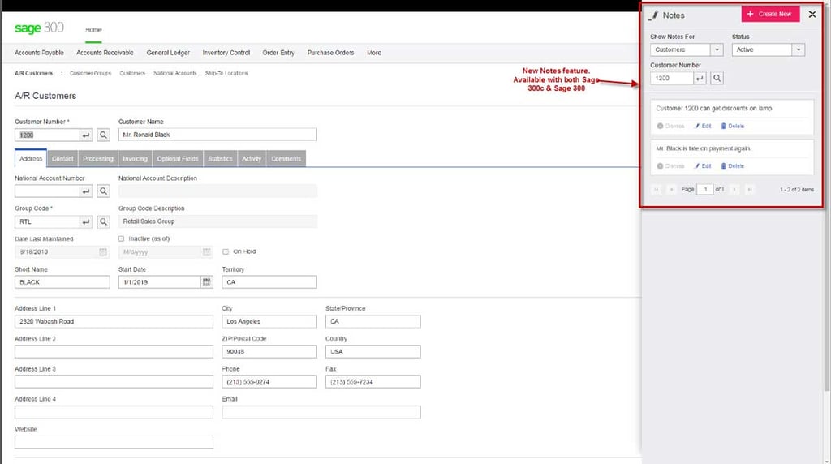
Task: Click the Customer Name field
Action: pos(217,135)
